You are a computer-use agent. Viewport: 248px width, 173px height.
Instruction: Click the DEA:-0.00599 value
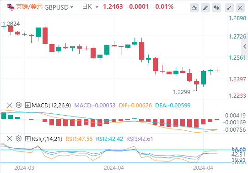point(173,106)
